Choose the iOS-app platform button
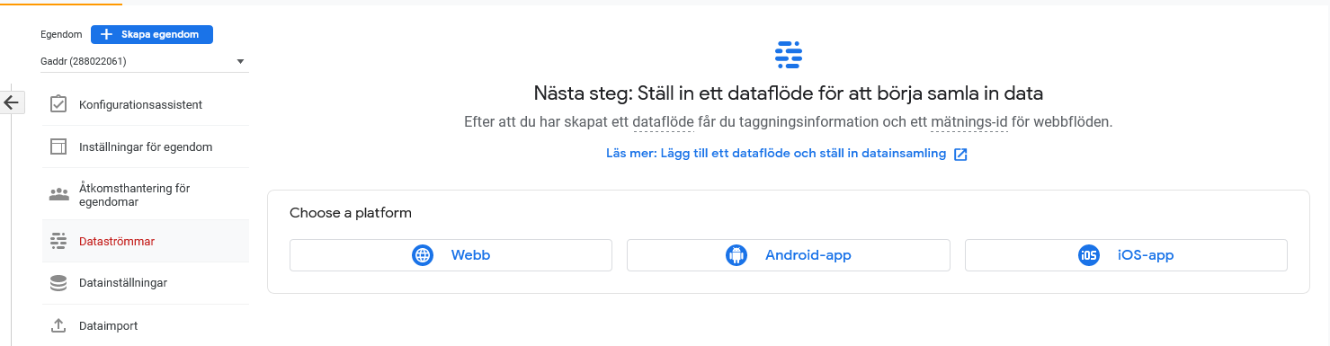 [x=1126, y=255]
